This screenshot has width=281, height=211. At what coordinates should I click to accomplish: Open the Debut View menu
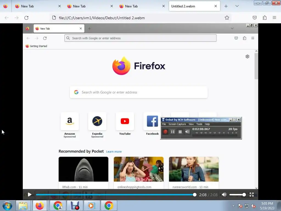[191, 124]
